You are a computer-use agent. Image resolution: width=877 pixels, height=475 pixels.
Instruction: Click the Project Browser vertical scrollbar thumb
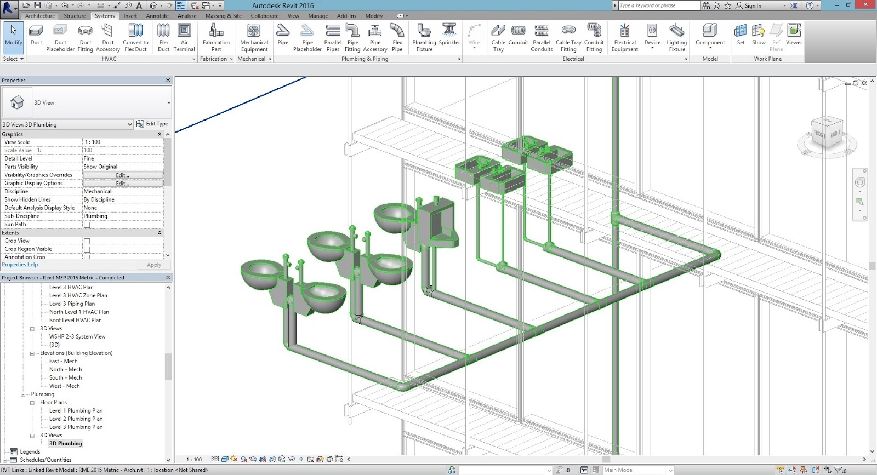point(168,367)
